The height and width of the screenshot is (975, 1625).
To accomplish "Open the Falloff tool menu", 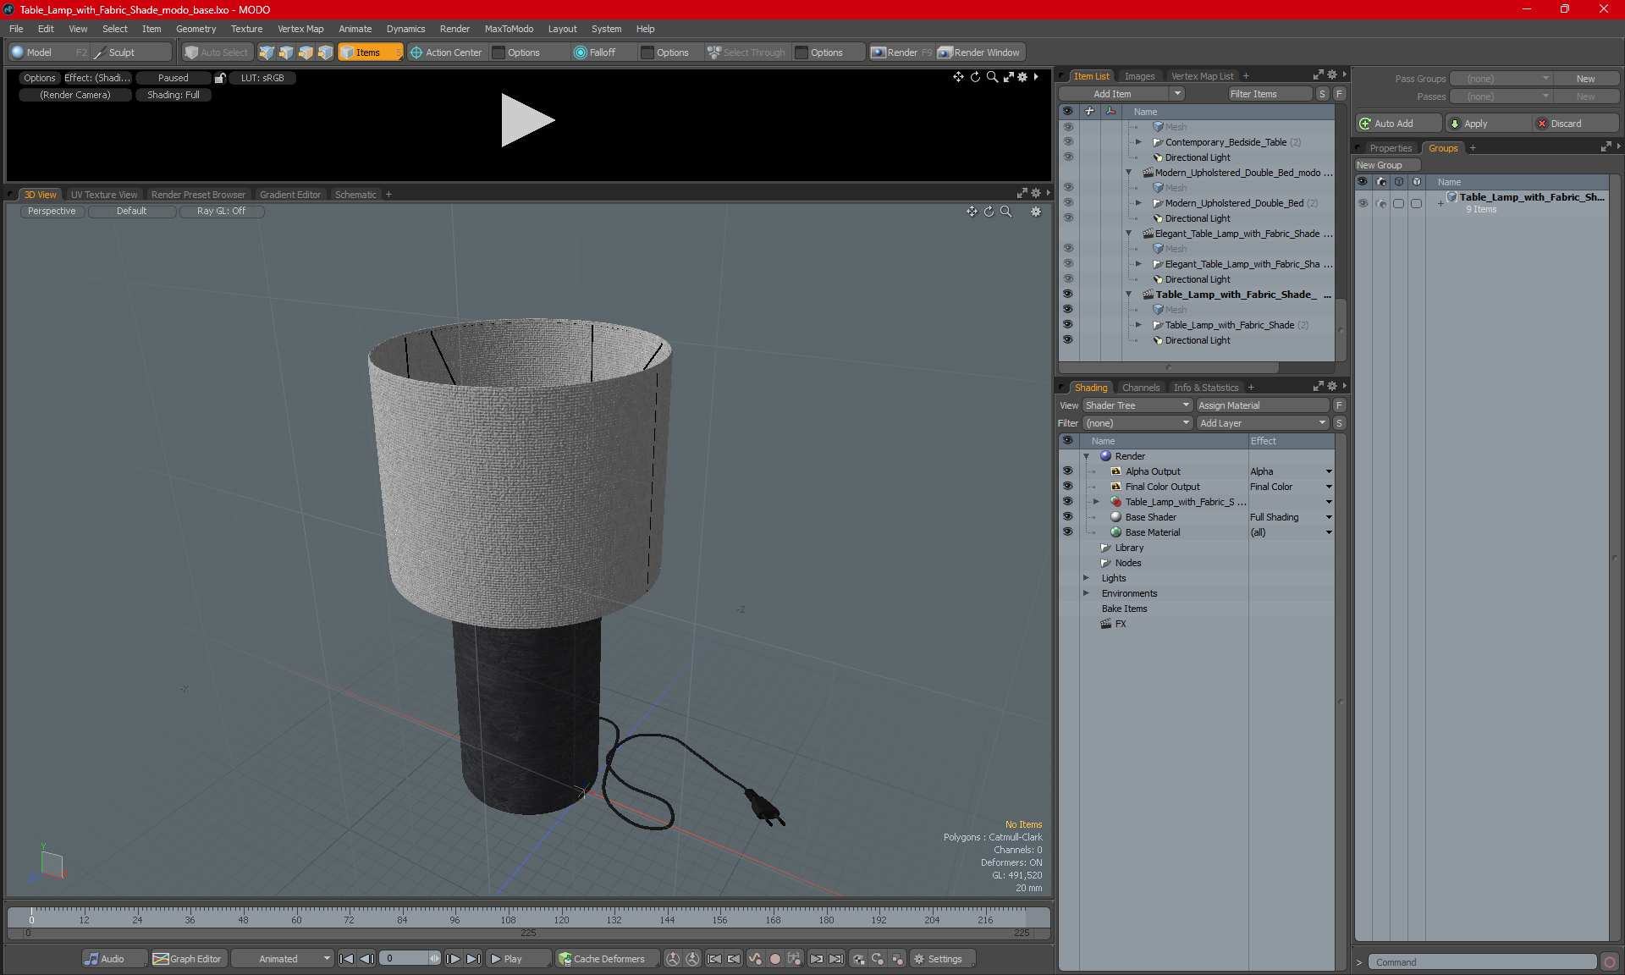I will click(x=603, y=52).
